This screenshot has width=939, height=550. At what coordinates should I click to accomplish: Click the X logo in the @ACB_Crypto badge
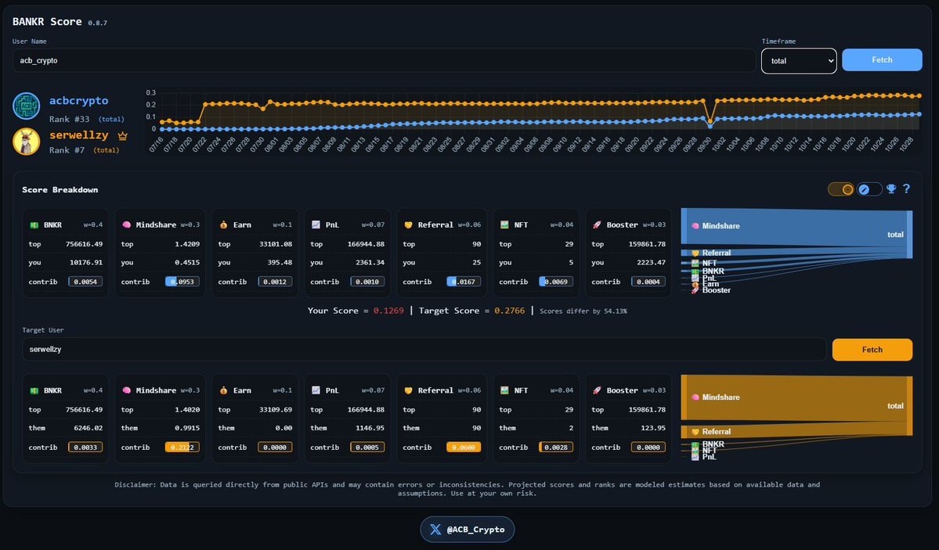pyautogui.click(x=435, y=530)
